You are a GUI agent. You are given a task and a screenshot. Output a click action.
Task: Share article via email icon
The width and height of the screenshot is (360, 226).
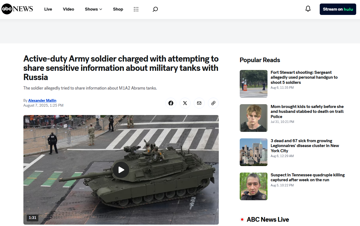point(199,103)
